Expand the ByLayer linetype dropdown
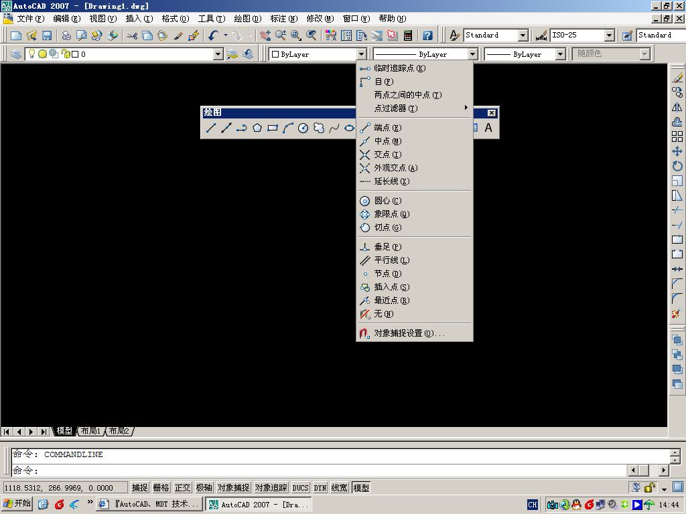The image size is (686, 514). point(472,54)
